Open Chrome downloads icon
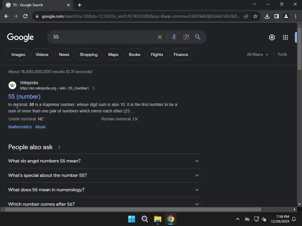The width and height of the screenshot is (302, 226). tap(267, 16)
